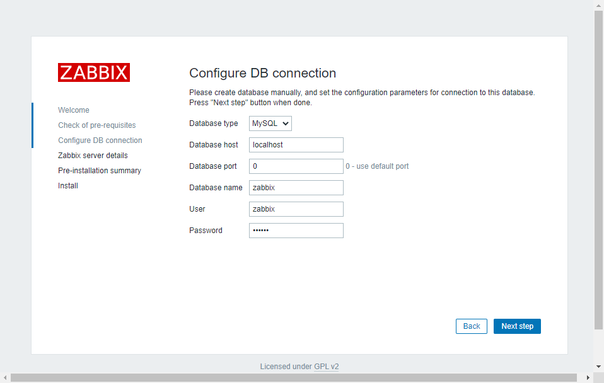Select Pre-installation summary step
604x383 pixels.
100,171
